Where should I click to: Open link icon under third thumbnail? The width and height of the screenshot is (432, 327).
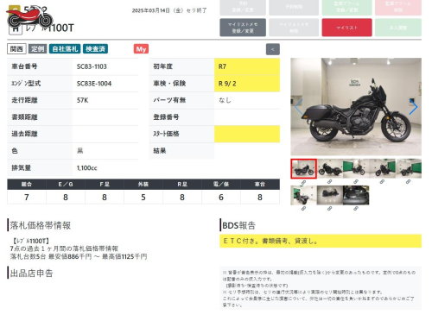coord(356,182)
